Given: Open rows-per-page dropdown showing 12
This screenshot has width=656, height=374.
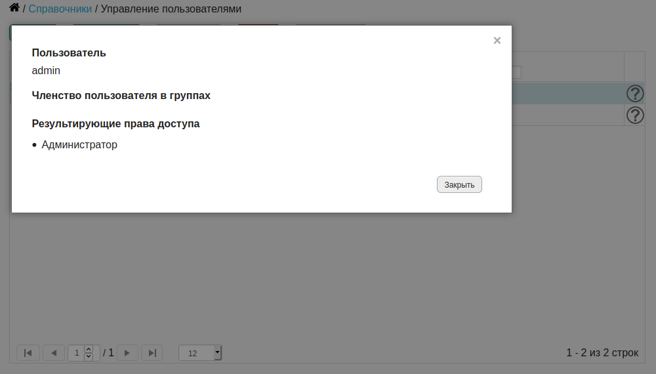Looking at the screenshot, I should coord(200,353).
